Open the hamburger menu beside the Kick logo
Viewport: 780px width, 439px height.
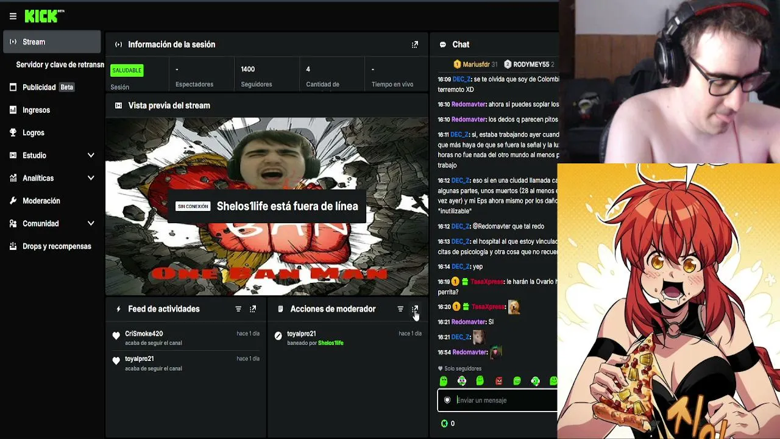[13, 16]
